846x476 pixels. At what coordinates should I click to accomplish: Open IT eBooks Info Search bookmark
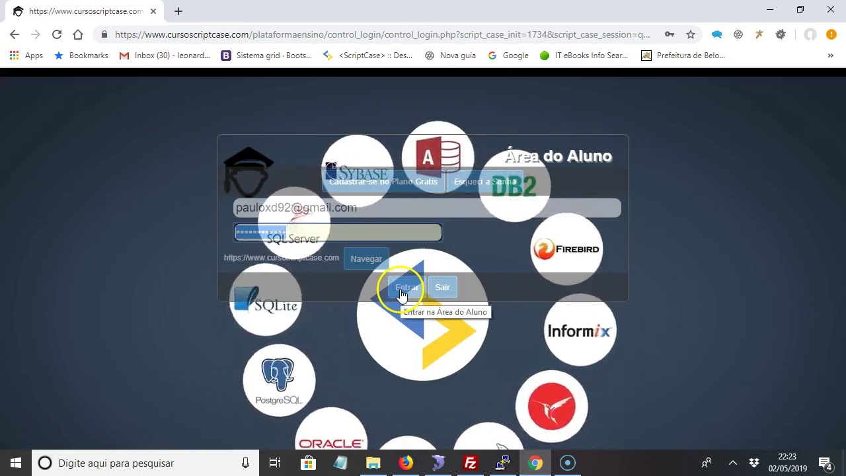tap(584, 56)
